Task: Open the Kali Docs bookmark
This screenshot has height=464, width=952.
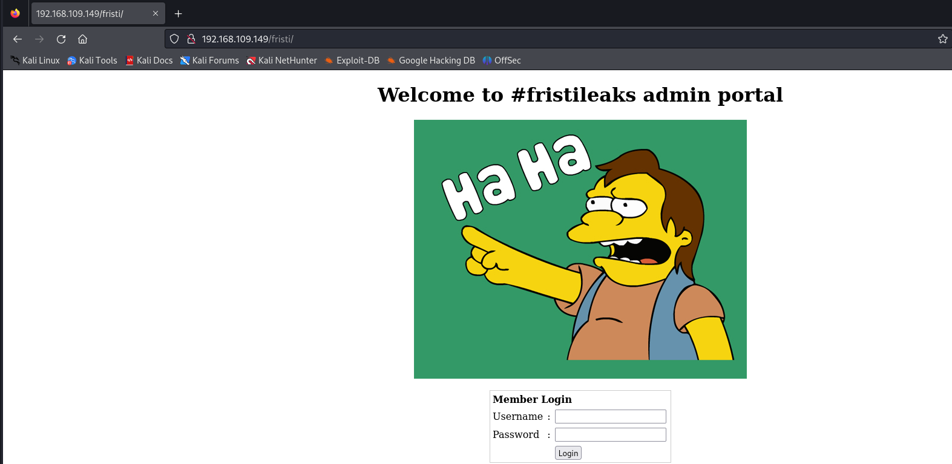Action: pos(149,60)
